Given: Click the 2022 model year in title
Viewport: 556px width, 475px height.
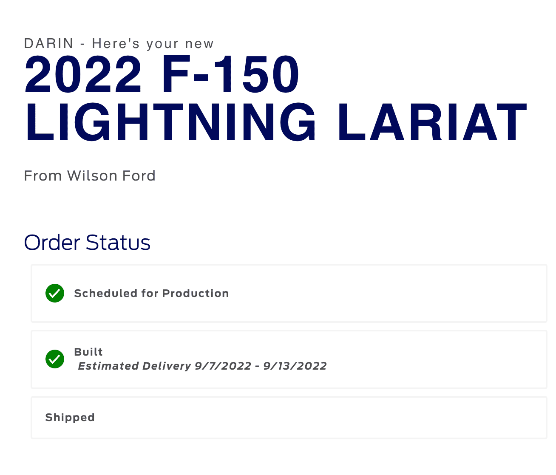Looking at the screenshot, I should [83, 75].
